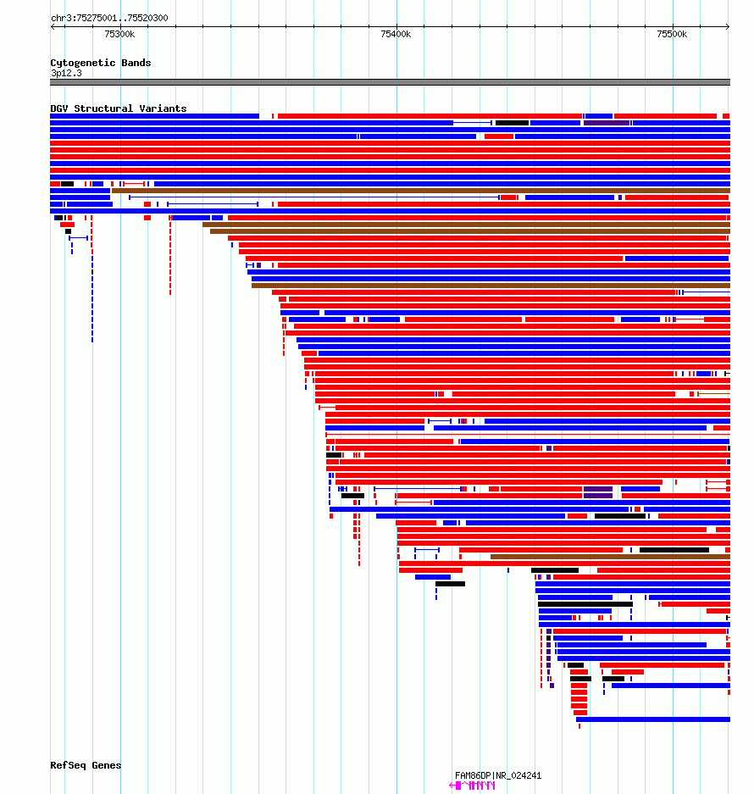
Task: Click the 75300k ruler label
Action: 119,34
